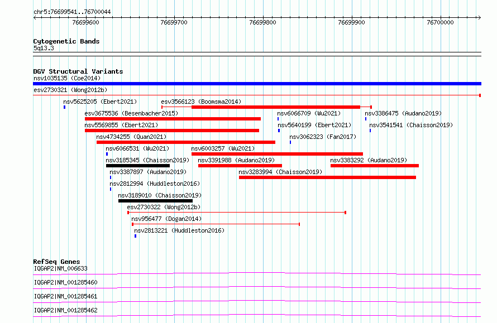This screenshot has height=323, width=497.
Task: Select the nsv3062323 (Fan2017) label
Action: (x=323, y=137)
